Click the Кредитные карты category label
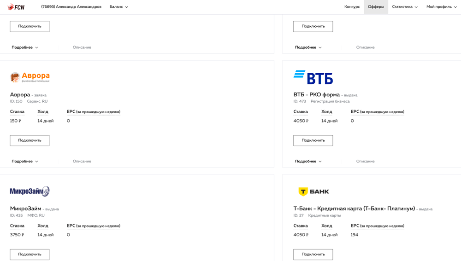The image size is (461, 261). pos(325,215)
